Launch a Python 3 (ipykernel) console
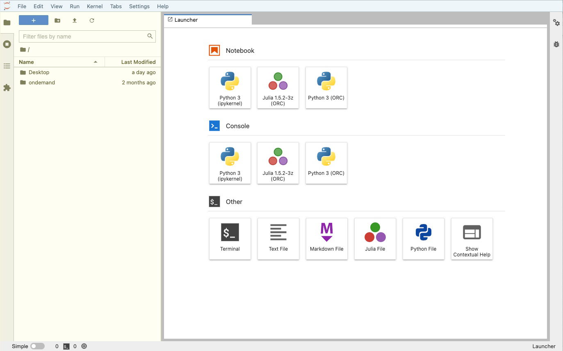This screenshot has height=351, width=563. click(x=230, y=163)
